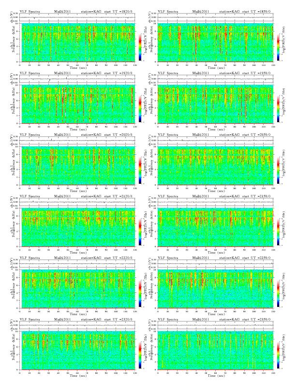The height and width of the screenshot is (384, 296).
Task: Click the ch.1 waveform strip above the 1920:0 spectrogram
Action: pos(77,79)
